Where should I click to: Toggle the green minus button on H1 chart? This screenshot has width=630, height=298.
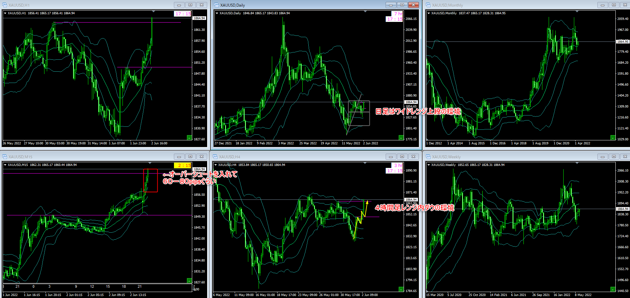tap(189, 137)
